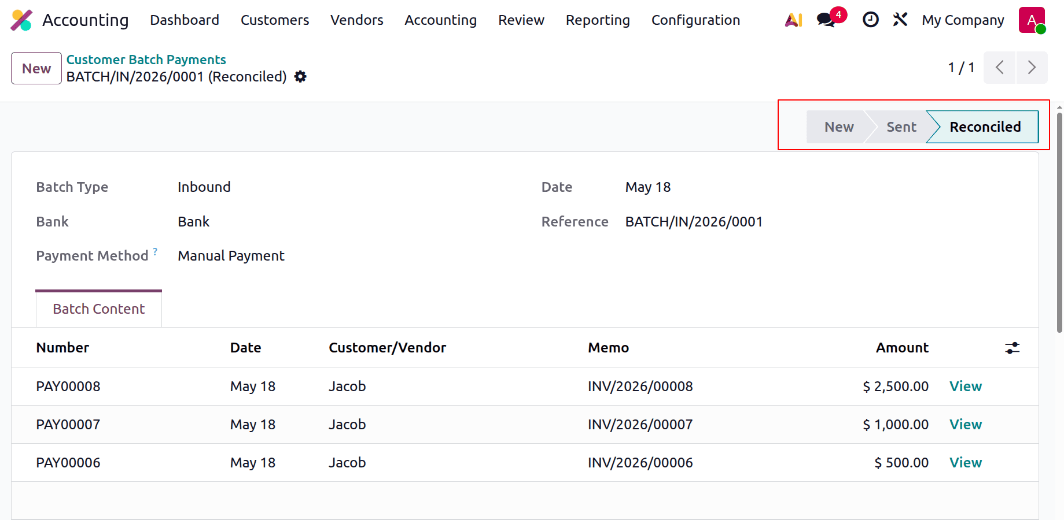Viewport: 1064px width, 520px height.
Task: Select the Batch Content tab
Action: pos(99,309)
